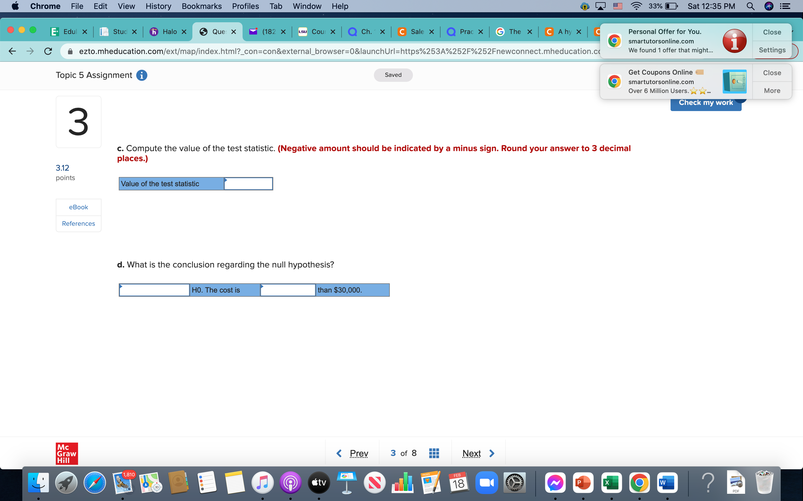Click the right chevron beside Next
The width and height of the screenshot is (803, 501).
coord(492,453)
